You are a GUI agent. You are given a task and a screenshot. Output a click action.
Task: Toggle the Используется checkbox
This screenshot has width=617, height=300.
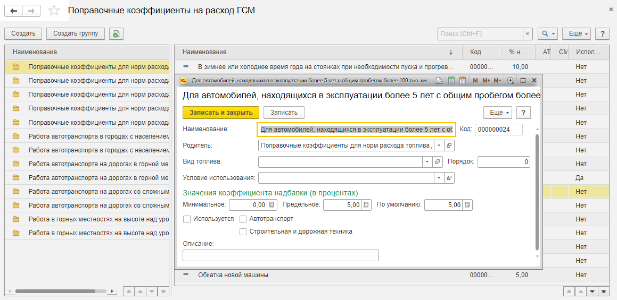pos(187,219)
